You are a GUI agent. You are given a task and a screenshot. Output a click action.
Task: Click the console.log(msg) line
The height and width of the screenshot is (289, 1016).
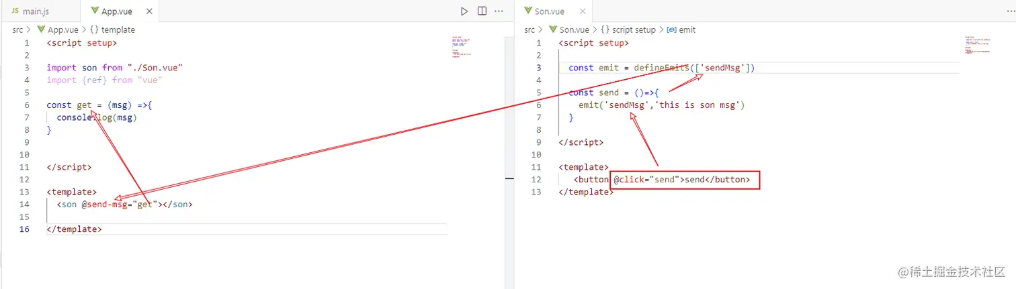coord(97,117)
